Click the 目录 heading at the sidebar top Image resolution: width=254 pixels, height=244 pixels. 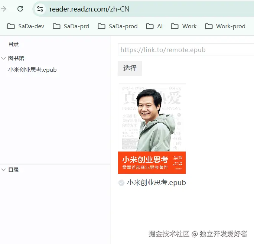(14, 44)
